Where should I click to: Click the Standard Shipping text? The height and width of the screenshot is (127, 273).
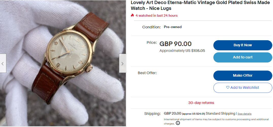[220, 113]
